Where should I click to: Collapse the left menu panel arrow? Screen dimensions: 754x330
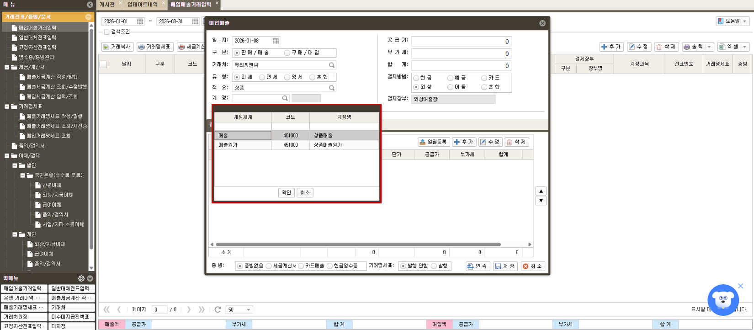[90, 5]
